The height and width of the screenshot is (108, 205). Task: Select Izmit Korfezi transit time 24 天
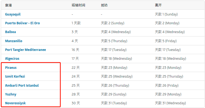(x=75, y=76)
